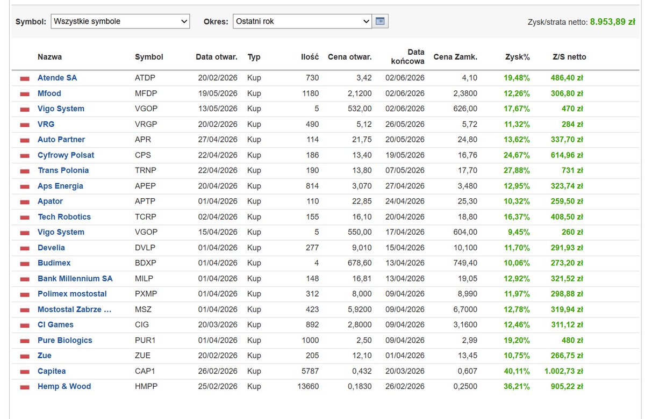Image resolution: width=645 pixels, height=419 pixels.
Task: Click the quantity 13660 for Hemp & Wood
Action: point(308,387)
